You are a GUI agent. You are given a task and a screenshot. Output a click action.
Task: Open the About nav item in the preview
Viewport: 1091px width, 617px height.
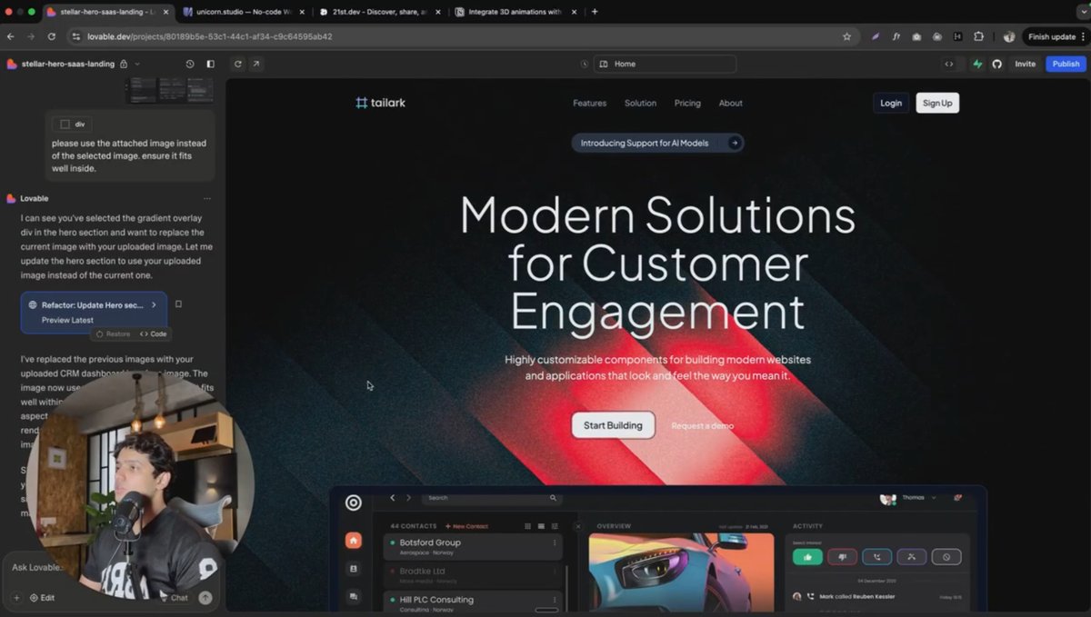click(731, 103)
